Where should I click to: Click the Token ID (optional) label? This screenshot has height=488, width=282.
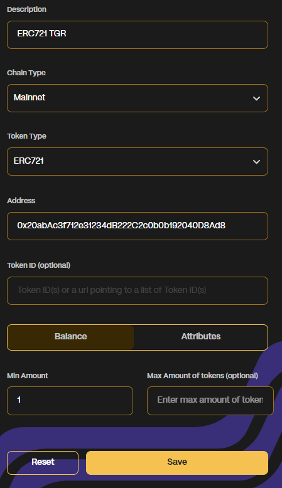coord(39,265)
